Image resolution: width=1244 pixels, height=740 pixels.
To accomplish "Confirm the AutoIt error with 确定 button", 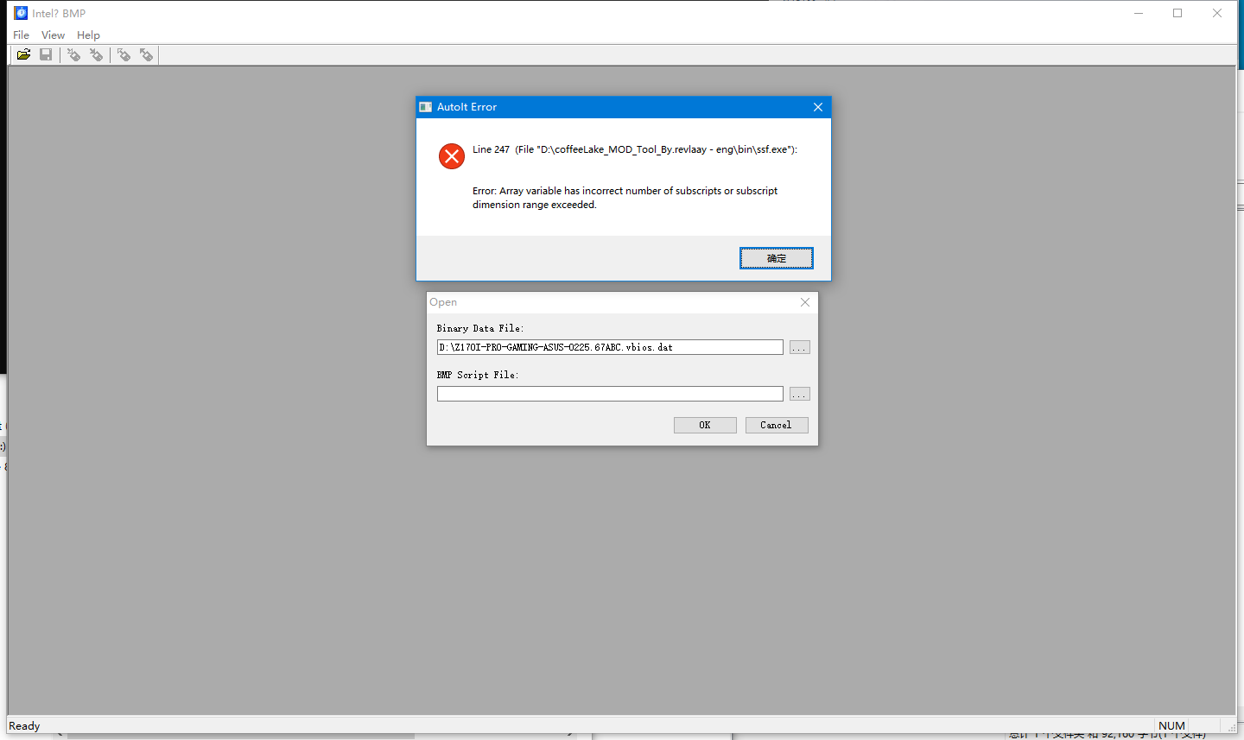I will [x=776, y=258].
